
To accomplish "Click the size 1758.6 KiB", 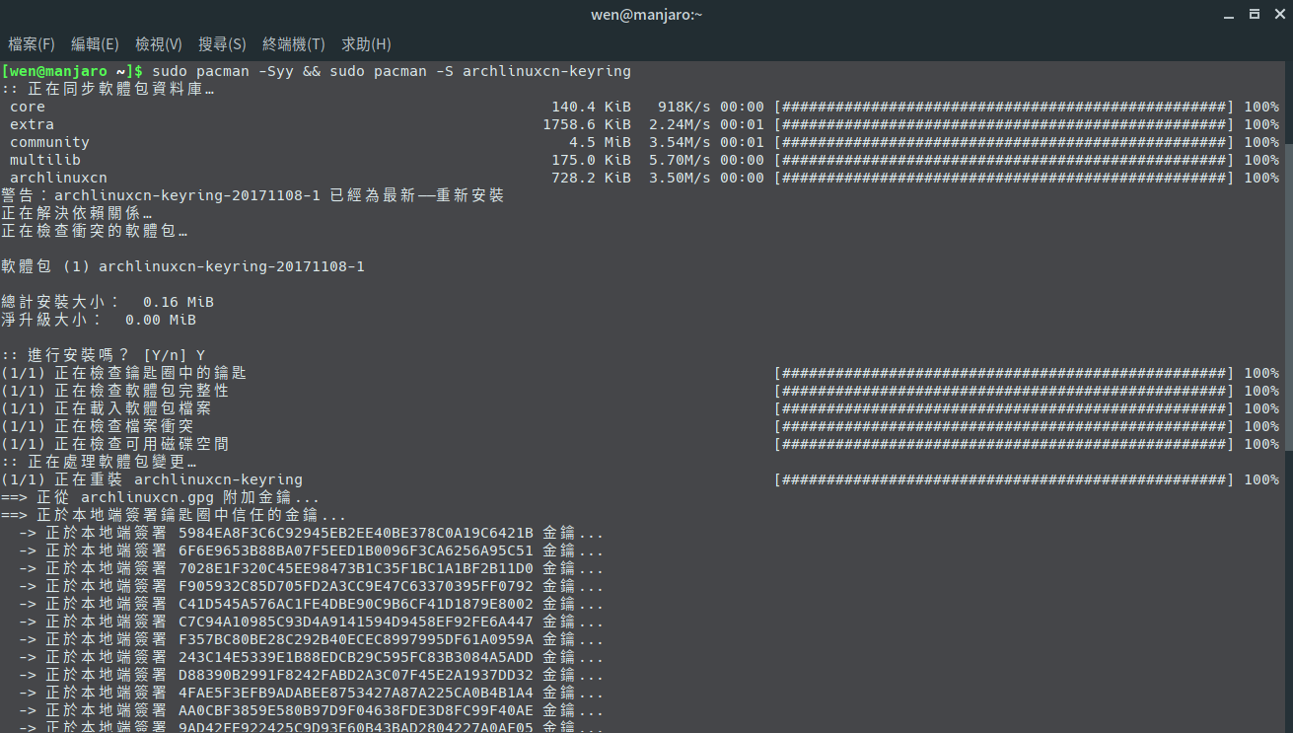I will pos(587,124).
